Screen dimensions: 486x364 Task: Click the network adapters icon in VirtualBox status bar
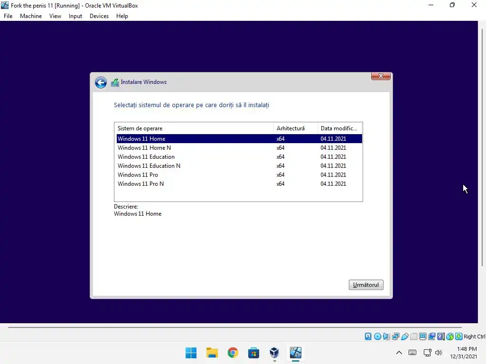coord(395,337)
